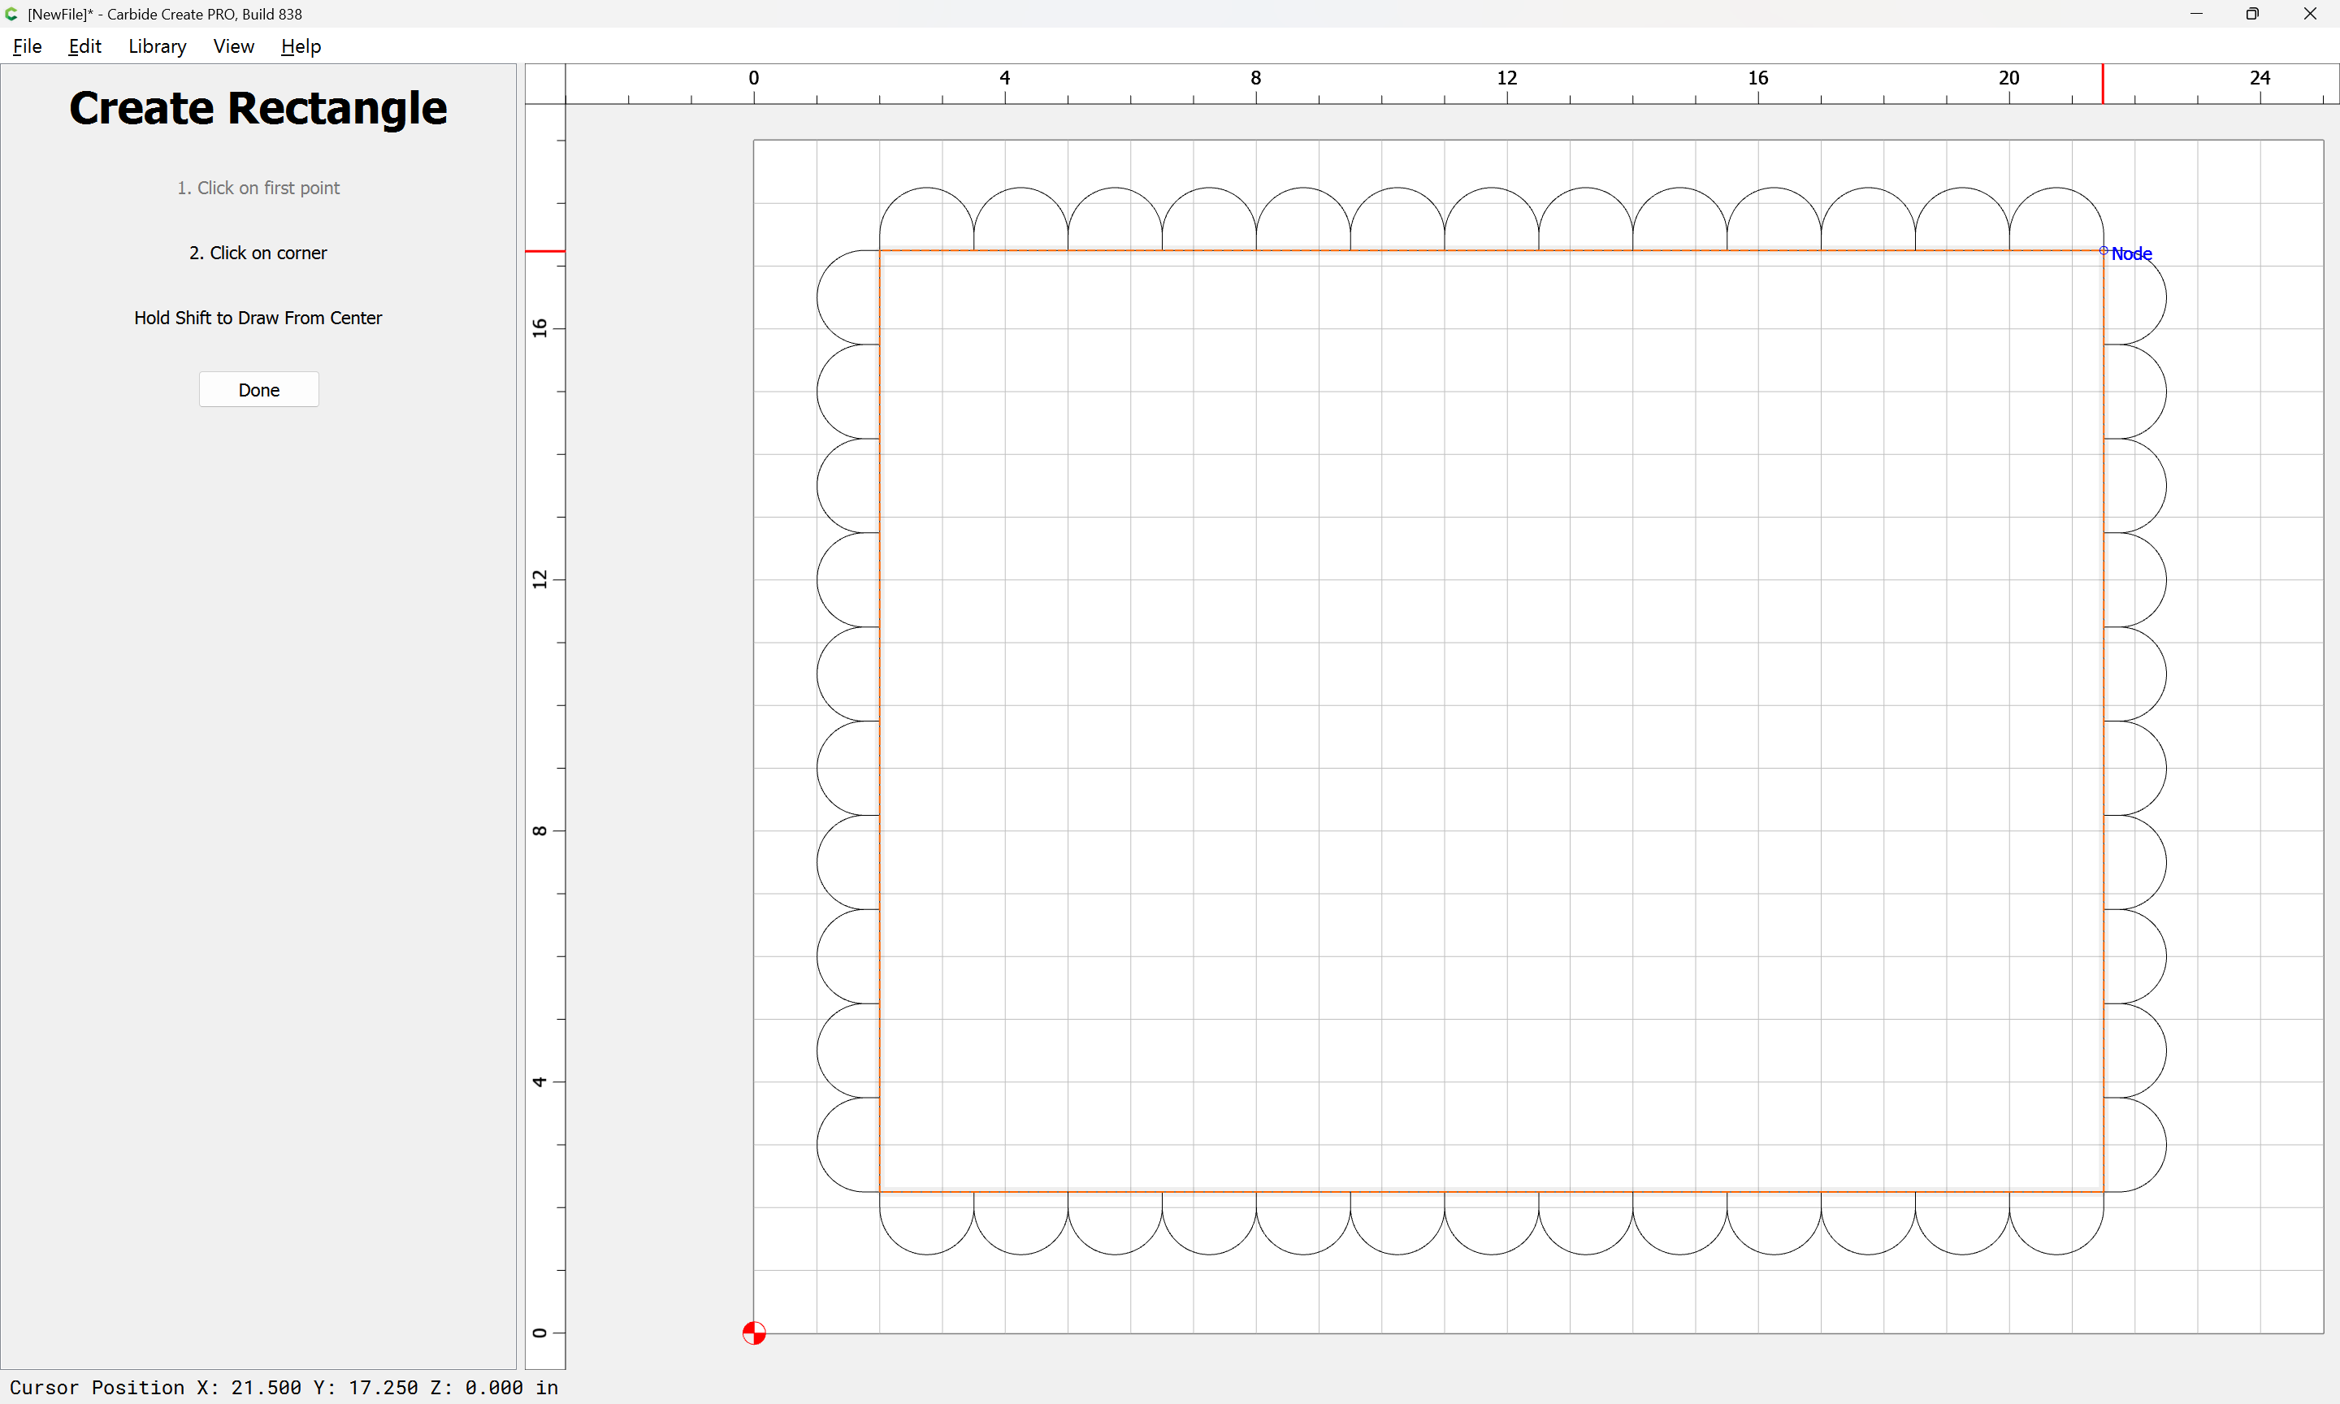
Task: Click the Carbide Create title bar icon
Action: tap(11, 14)
